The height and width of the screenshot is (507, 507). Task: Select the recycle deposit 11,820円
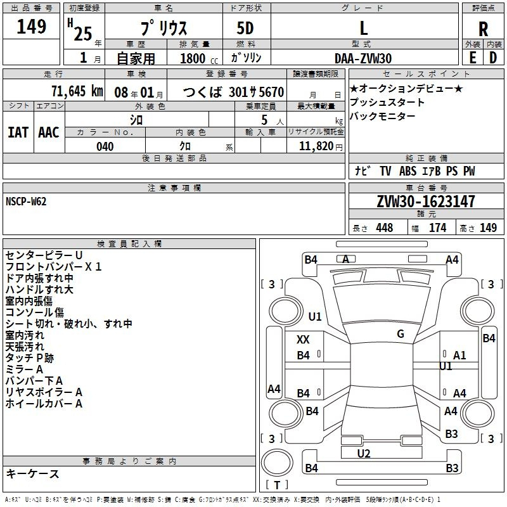(321, 146)
